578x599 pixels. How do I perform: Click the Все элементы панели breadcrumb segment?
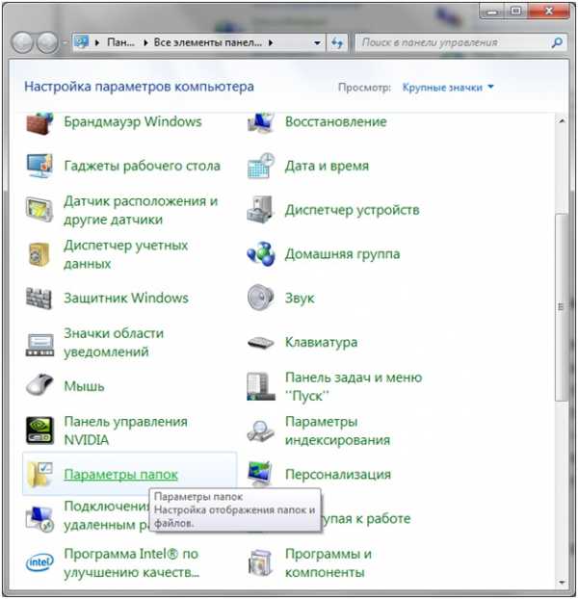pos(207,43)
